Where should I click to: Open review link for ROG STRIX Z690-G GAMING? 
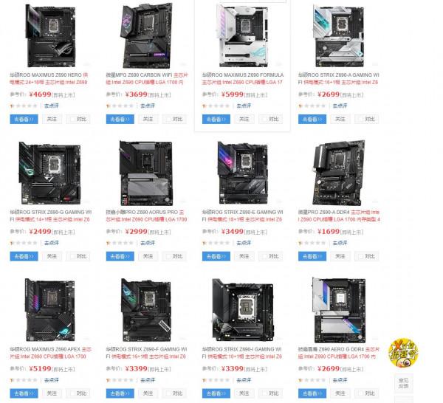[x=52, y=243]
